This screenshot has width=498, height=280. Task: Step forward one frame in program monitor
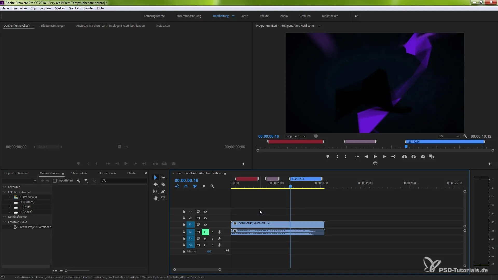pos(384,157)
